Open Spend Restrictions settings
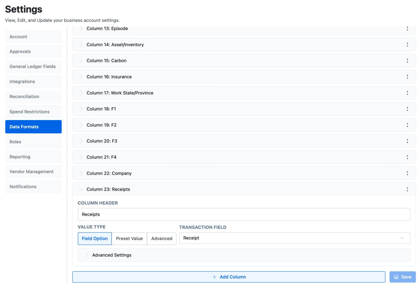 point(33,112)
